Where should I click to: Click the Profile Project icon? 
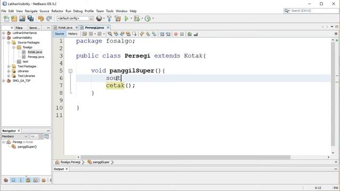(x=148, y=19)
